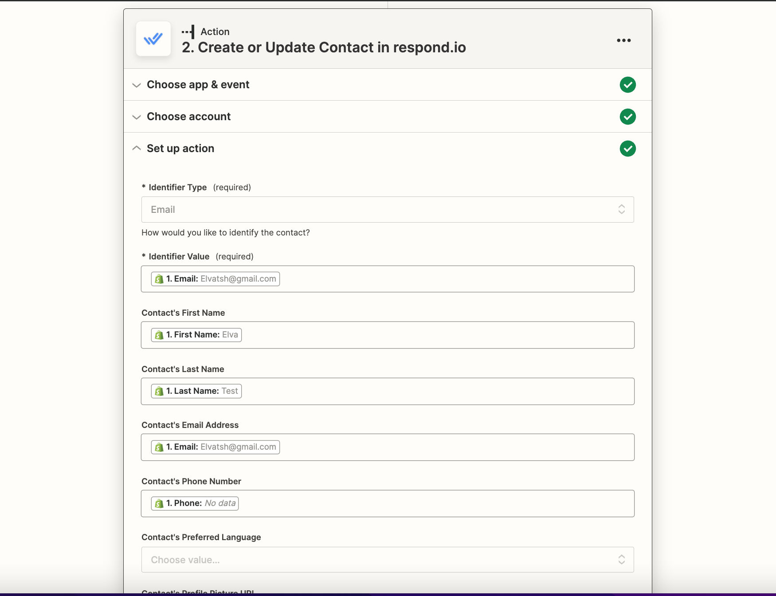Viewport: 776px width, 596px height.
Task: Expand the Choose app & event section
Action: click(137, 85)
